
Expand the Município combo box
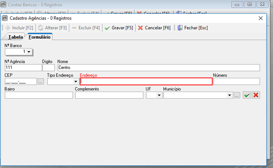230,95
